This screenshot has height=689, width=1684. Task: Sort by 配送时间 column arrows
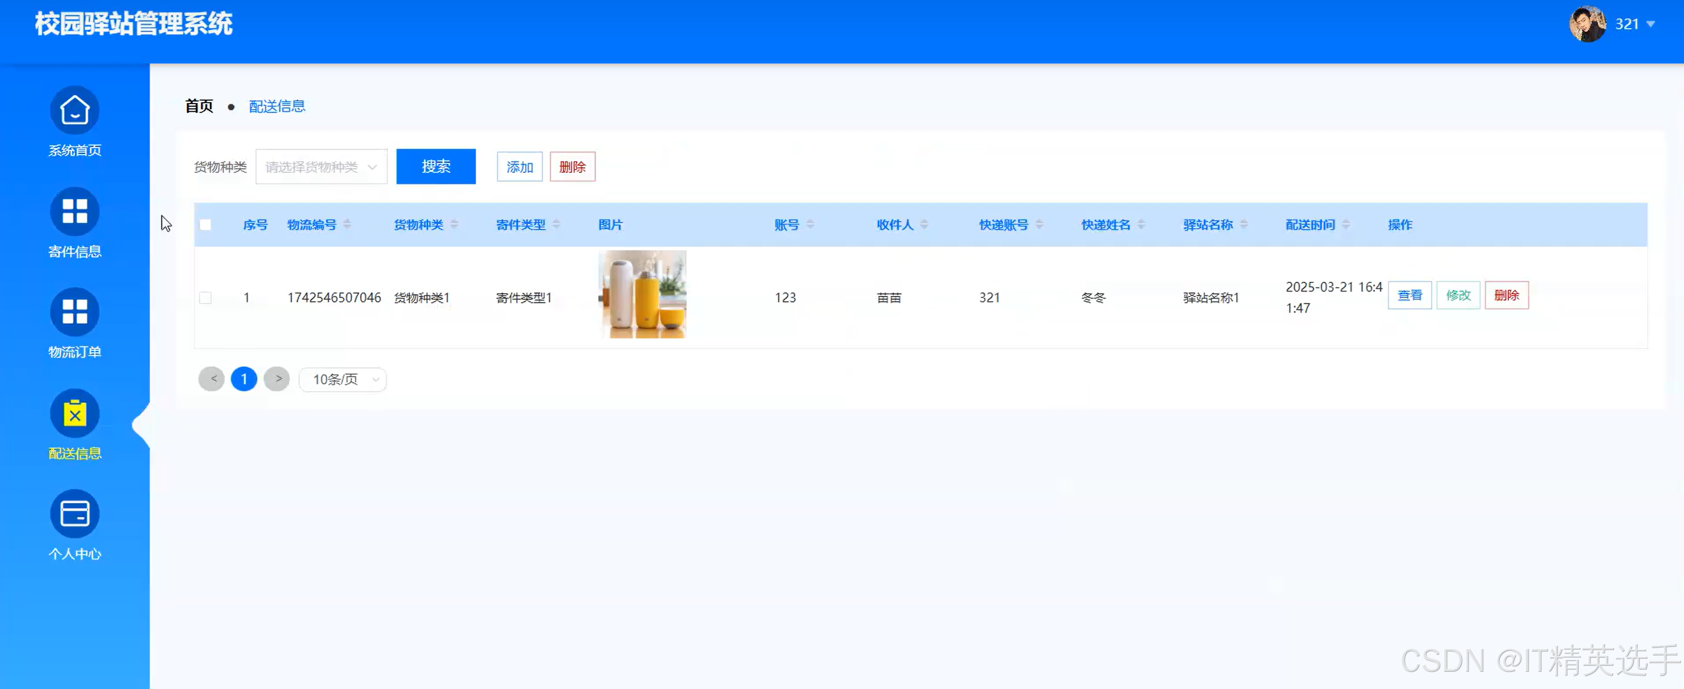1346,224
